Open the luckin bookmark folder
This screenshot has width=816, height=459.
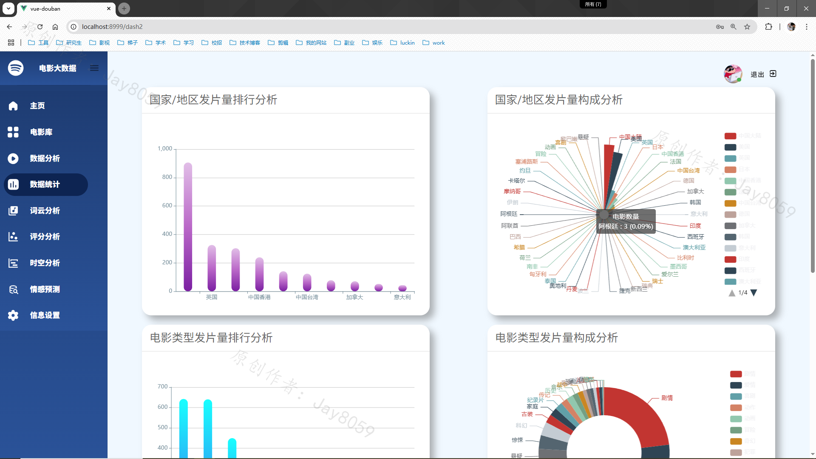coord(402,42)
